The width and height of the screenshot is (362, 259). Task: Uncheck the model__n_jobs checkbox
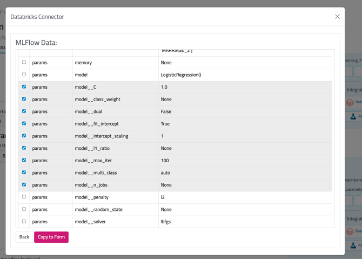point(24,184)
